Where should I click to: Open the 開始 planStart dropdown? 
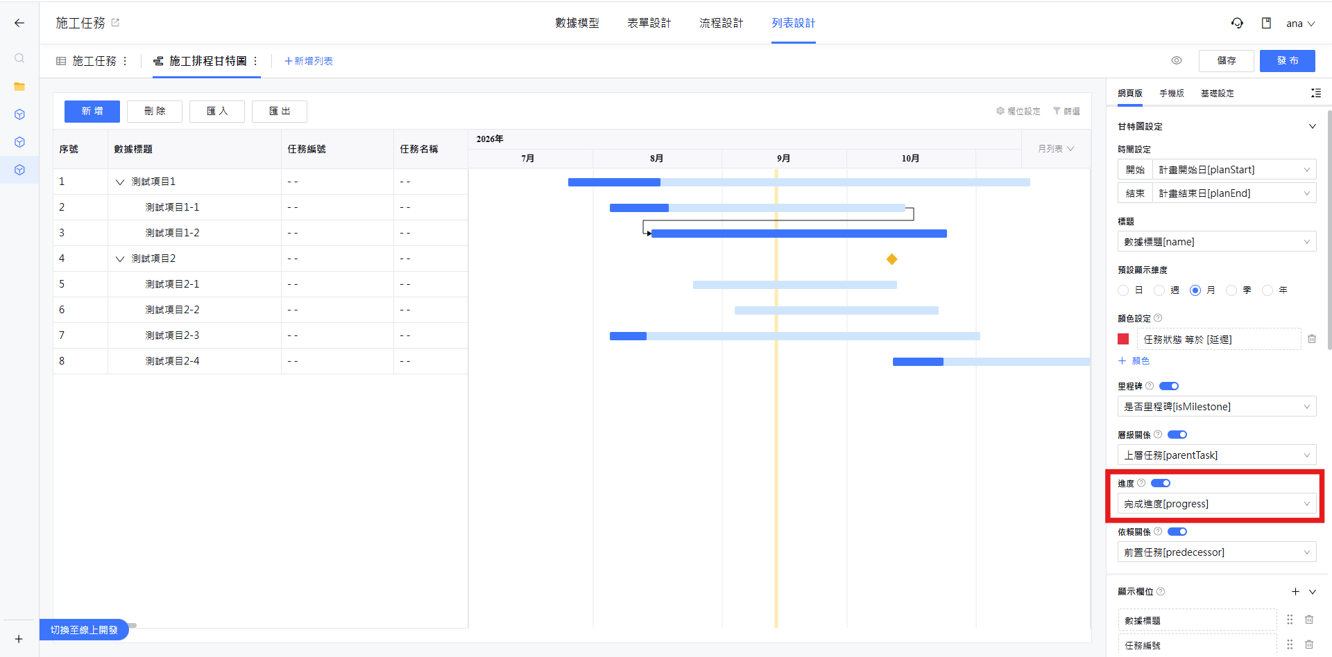point(1234,170)
